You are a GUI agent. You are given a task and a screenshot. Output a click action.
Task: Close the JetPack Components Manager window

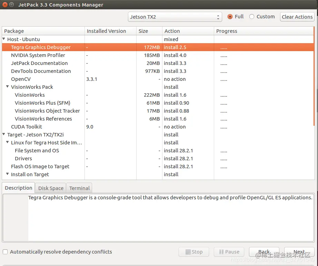tap(5, 4)
